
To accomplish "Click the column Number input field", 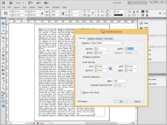I will [x=102, y=49].
